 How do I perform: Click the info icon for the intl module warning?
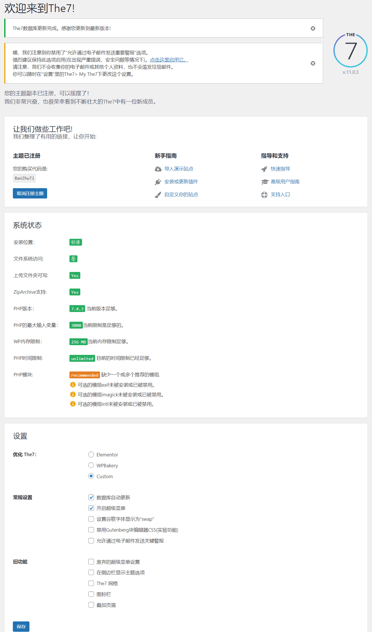(x=73, y=404)
